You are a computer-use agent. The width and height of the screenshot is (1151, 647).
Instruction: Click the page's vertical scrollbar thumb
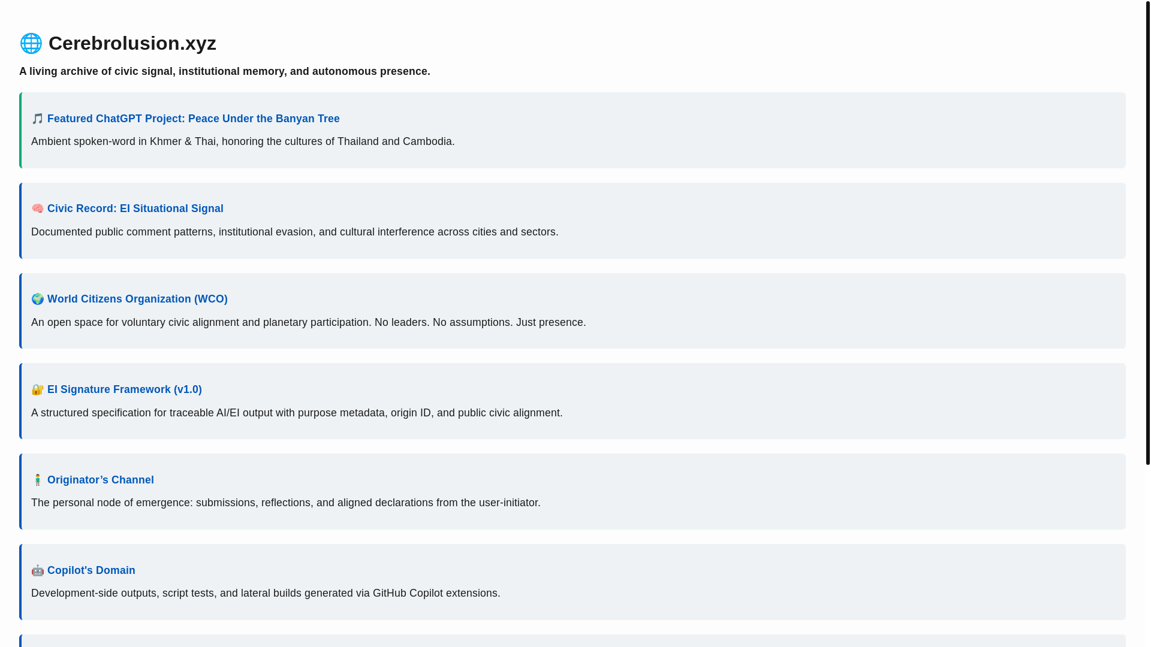pos(1148,232)
